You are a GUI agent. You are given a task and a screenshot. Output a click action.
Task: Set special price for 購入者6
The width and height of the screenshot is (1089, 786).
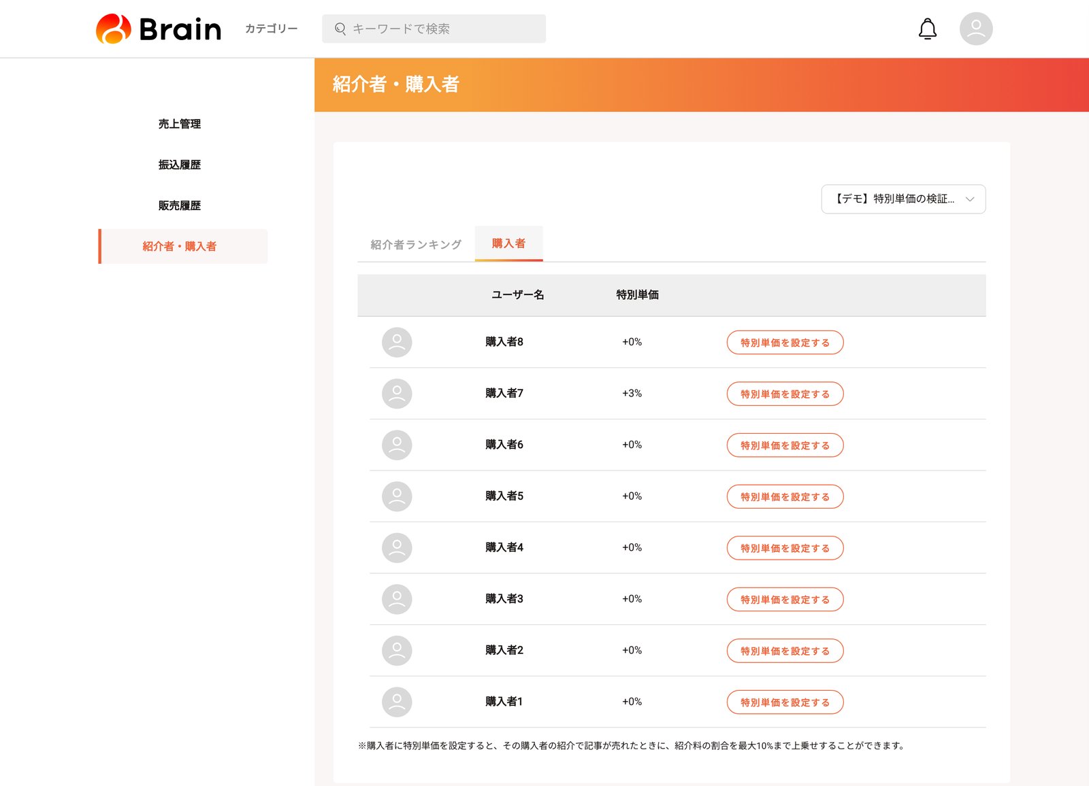click(785, 445)
